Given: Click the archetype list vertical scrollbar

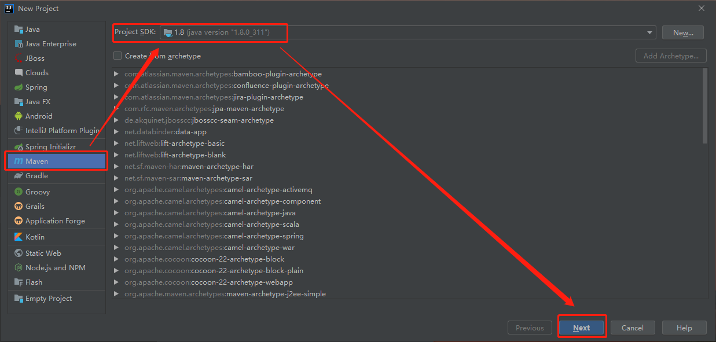Looking at the screenshot, I should tap(704, 106).
